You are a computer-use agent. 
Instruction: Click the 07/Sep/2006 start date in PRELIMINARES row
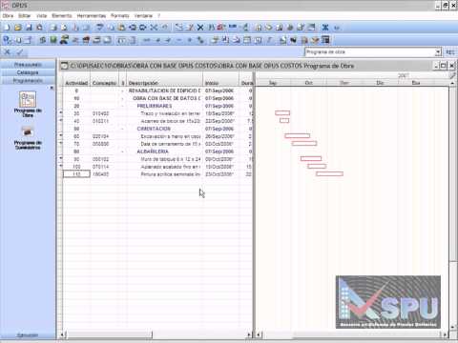point(219,106)
